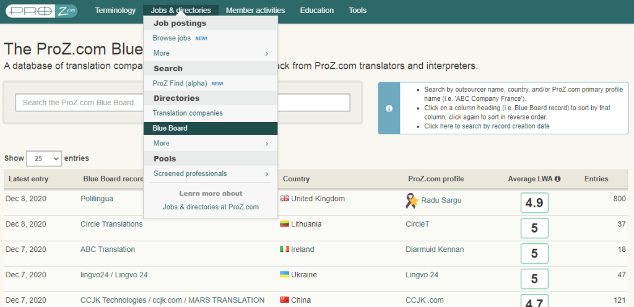This screenshot has width=634, height=307.
Task: Sort by ProZ.com profile column
Action: (x=436, y=179)
